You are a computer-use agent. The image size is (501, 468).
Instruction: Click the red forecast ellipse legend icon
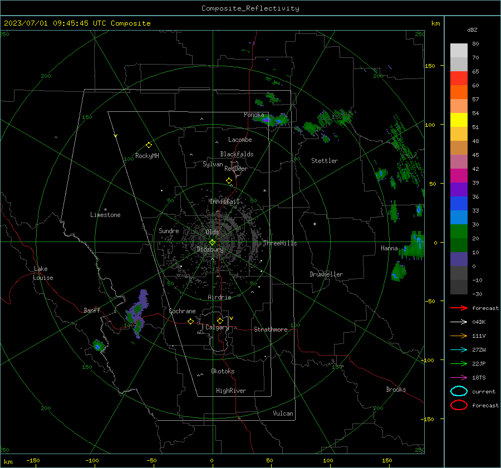[x=459, y=405]
